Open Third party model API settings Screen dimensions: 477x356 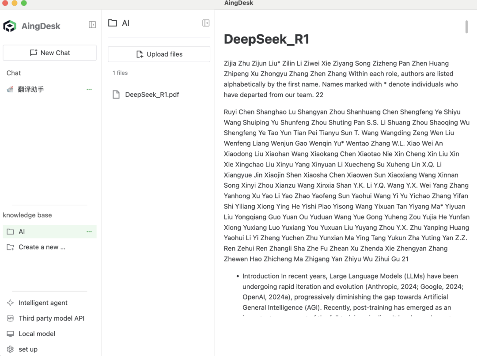coord(51,318)
